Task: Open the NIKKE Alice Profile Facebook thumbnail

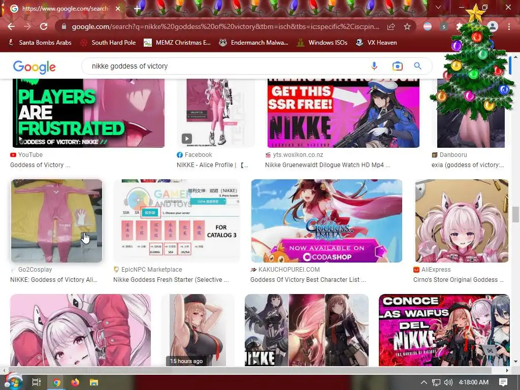Action: point(215,113)
